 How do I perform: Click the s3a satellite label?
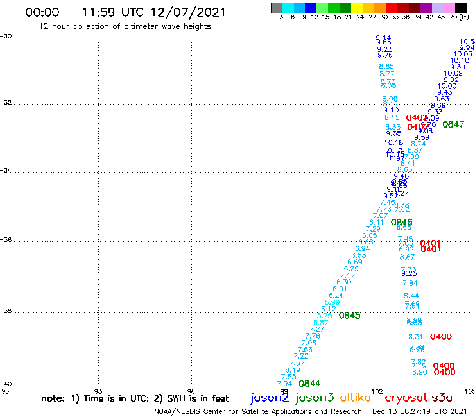[x=442, y=398]
